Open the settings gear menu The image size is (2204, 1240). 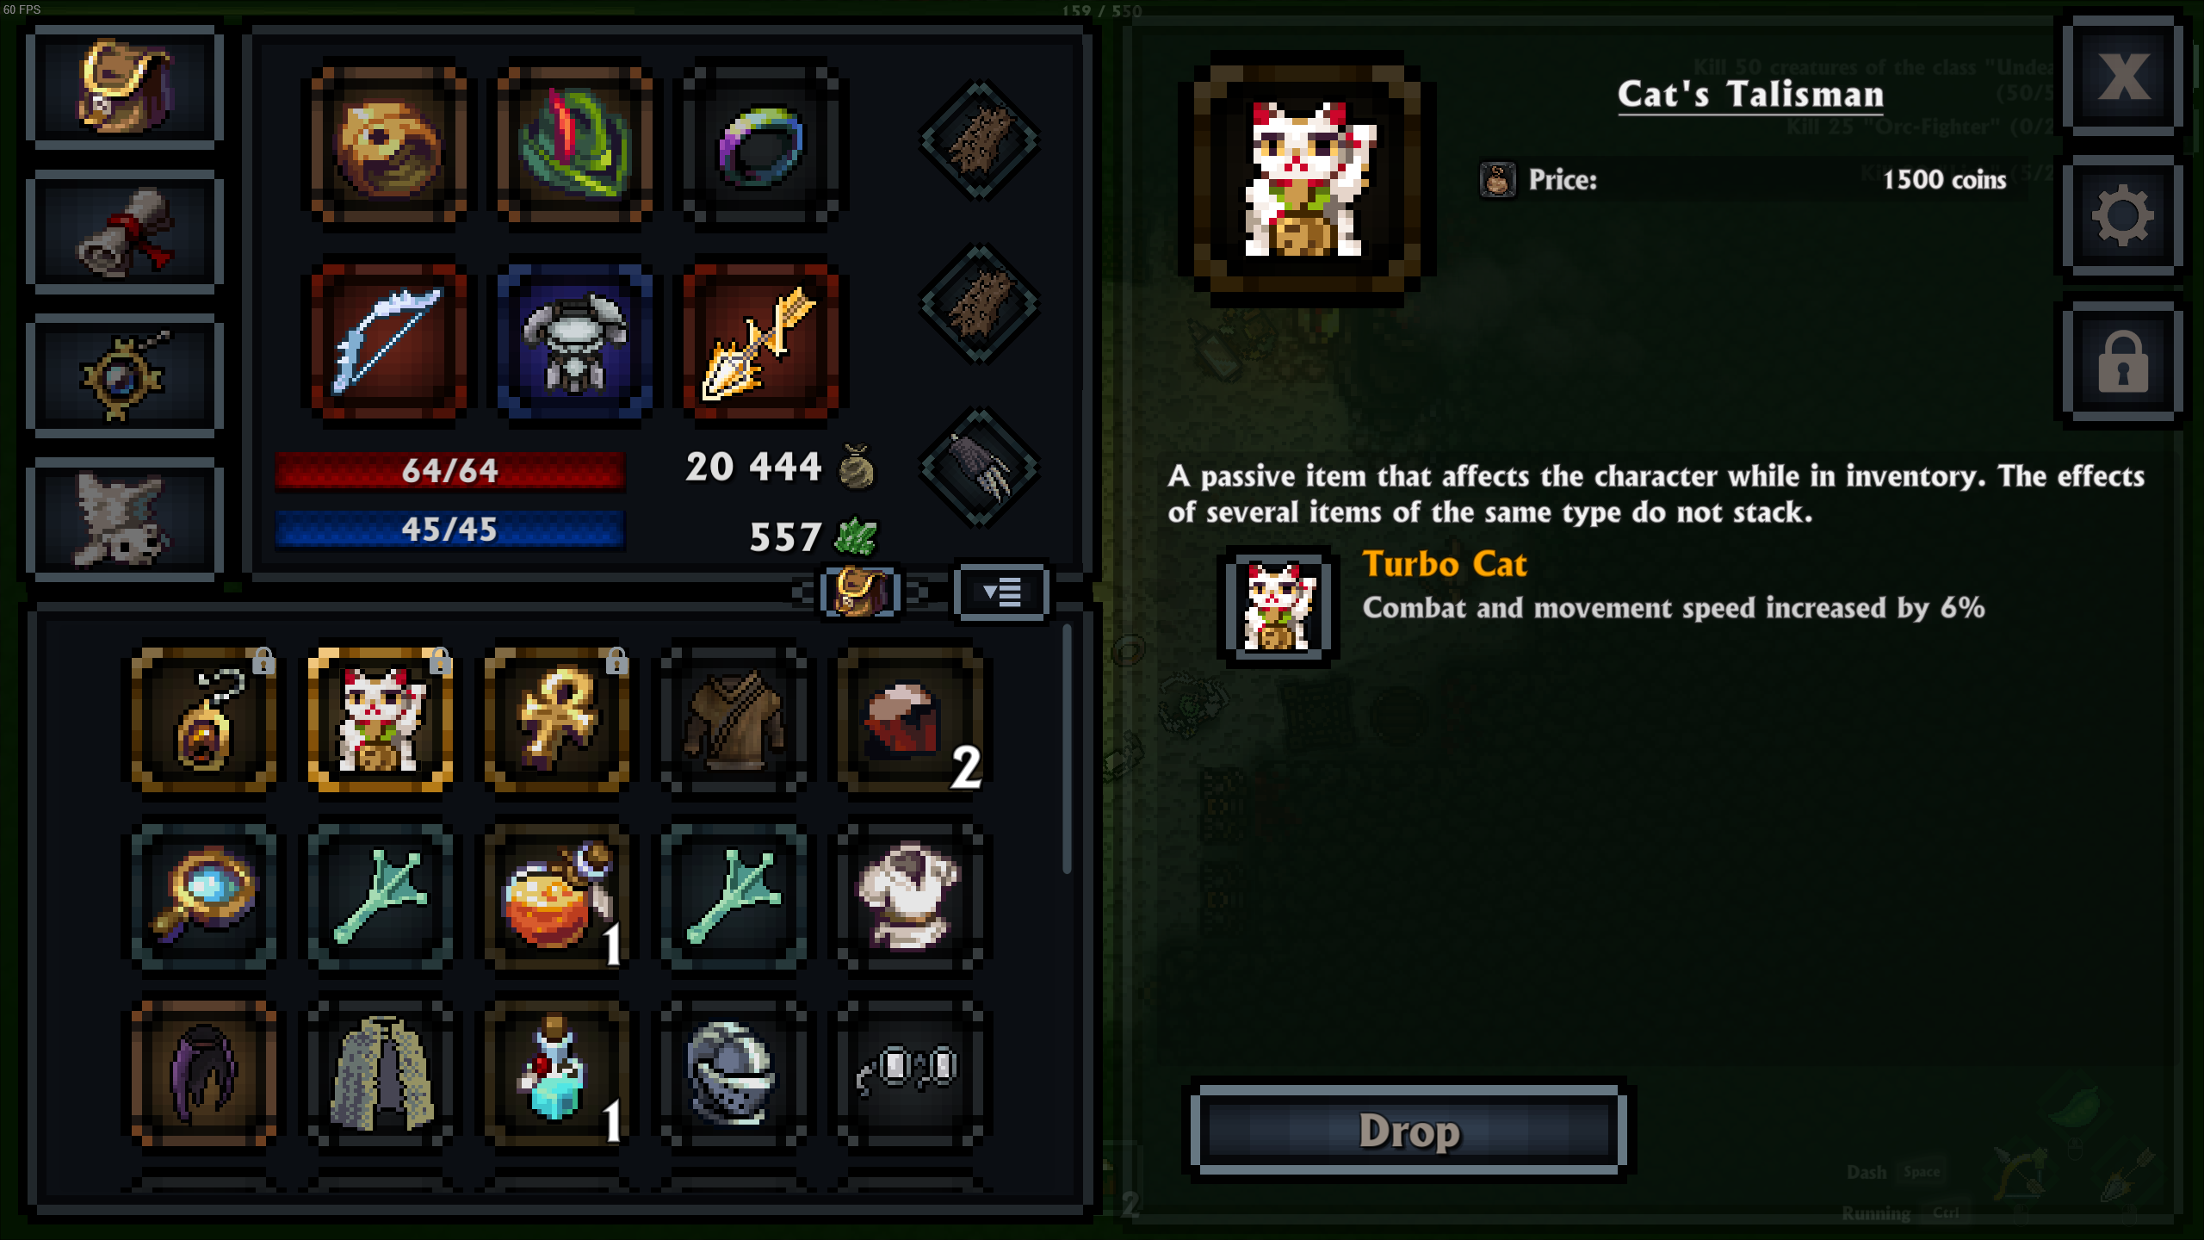pos(2122,215)
